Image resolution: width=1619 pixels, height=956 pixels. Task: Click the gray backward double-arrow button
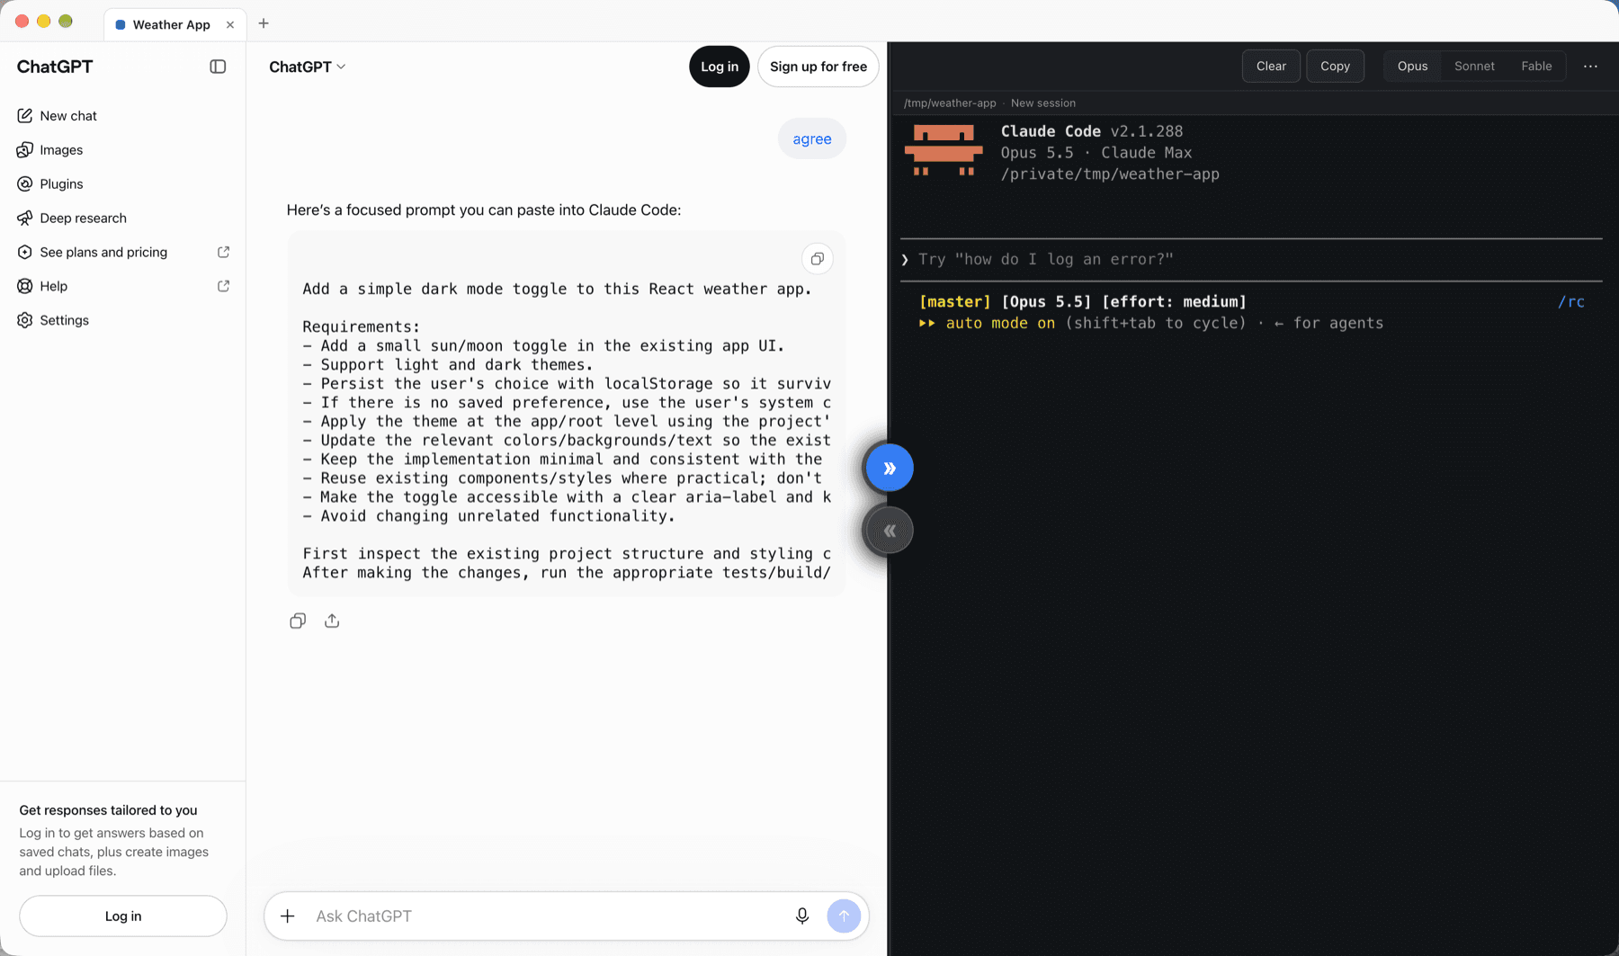[889, 531]
